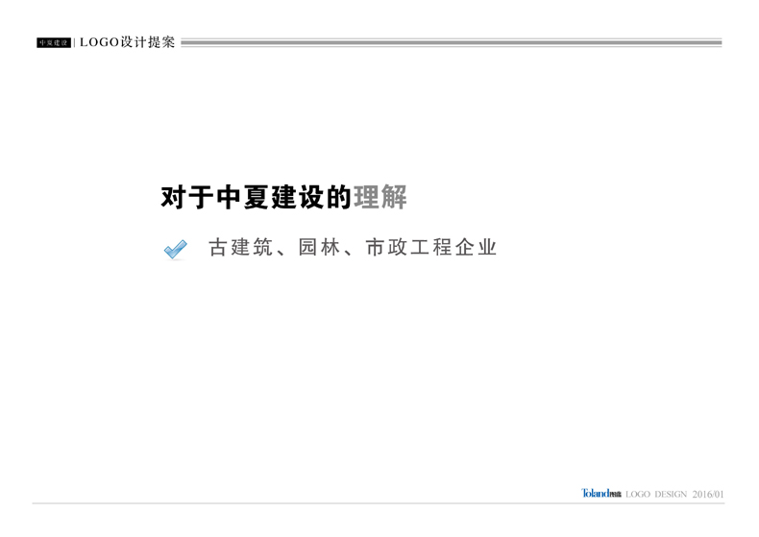Click the blue checkmark icon
The image size is (759, 537).
coord(174,250)
